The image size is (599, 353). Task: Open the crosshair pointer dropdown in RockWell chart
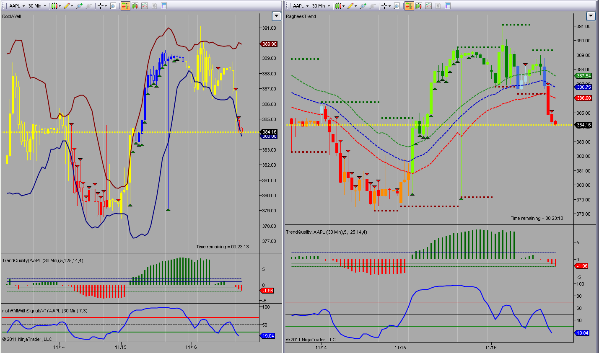(x=102, y=6)
